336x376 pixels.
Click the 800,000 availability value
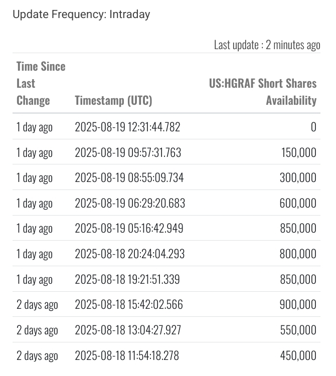point(298,254)
